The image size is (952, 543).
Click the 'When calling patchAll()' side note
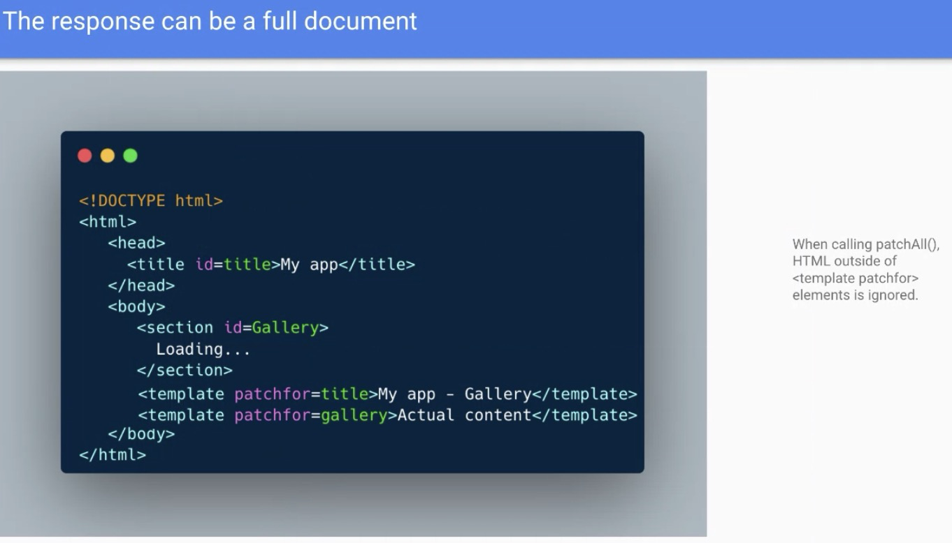point(865,244)
